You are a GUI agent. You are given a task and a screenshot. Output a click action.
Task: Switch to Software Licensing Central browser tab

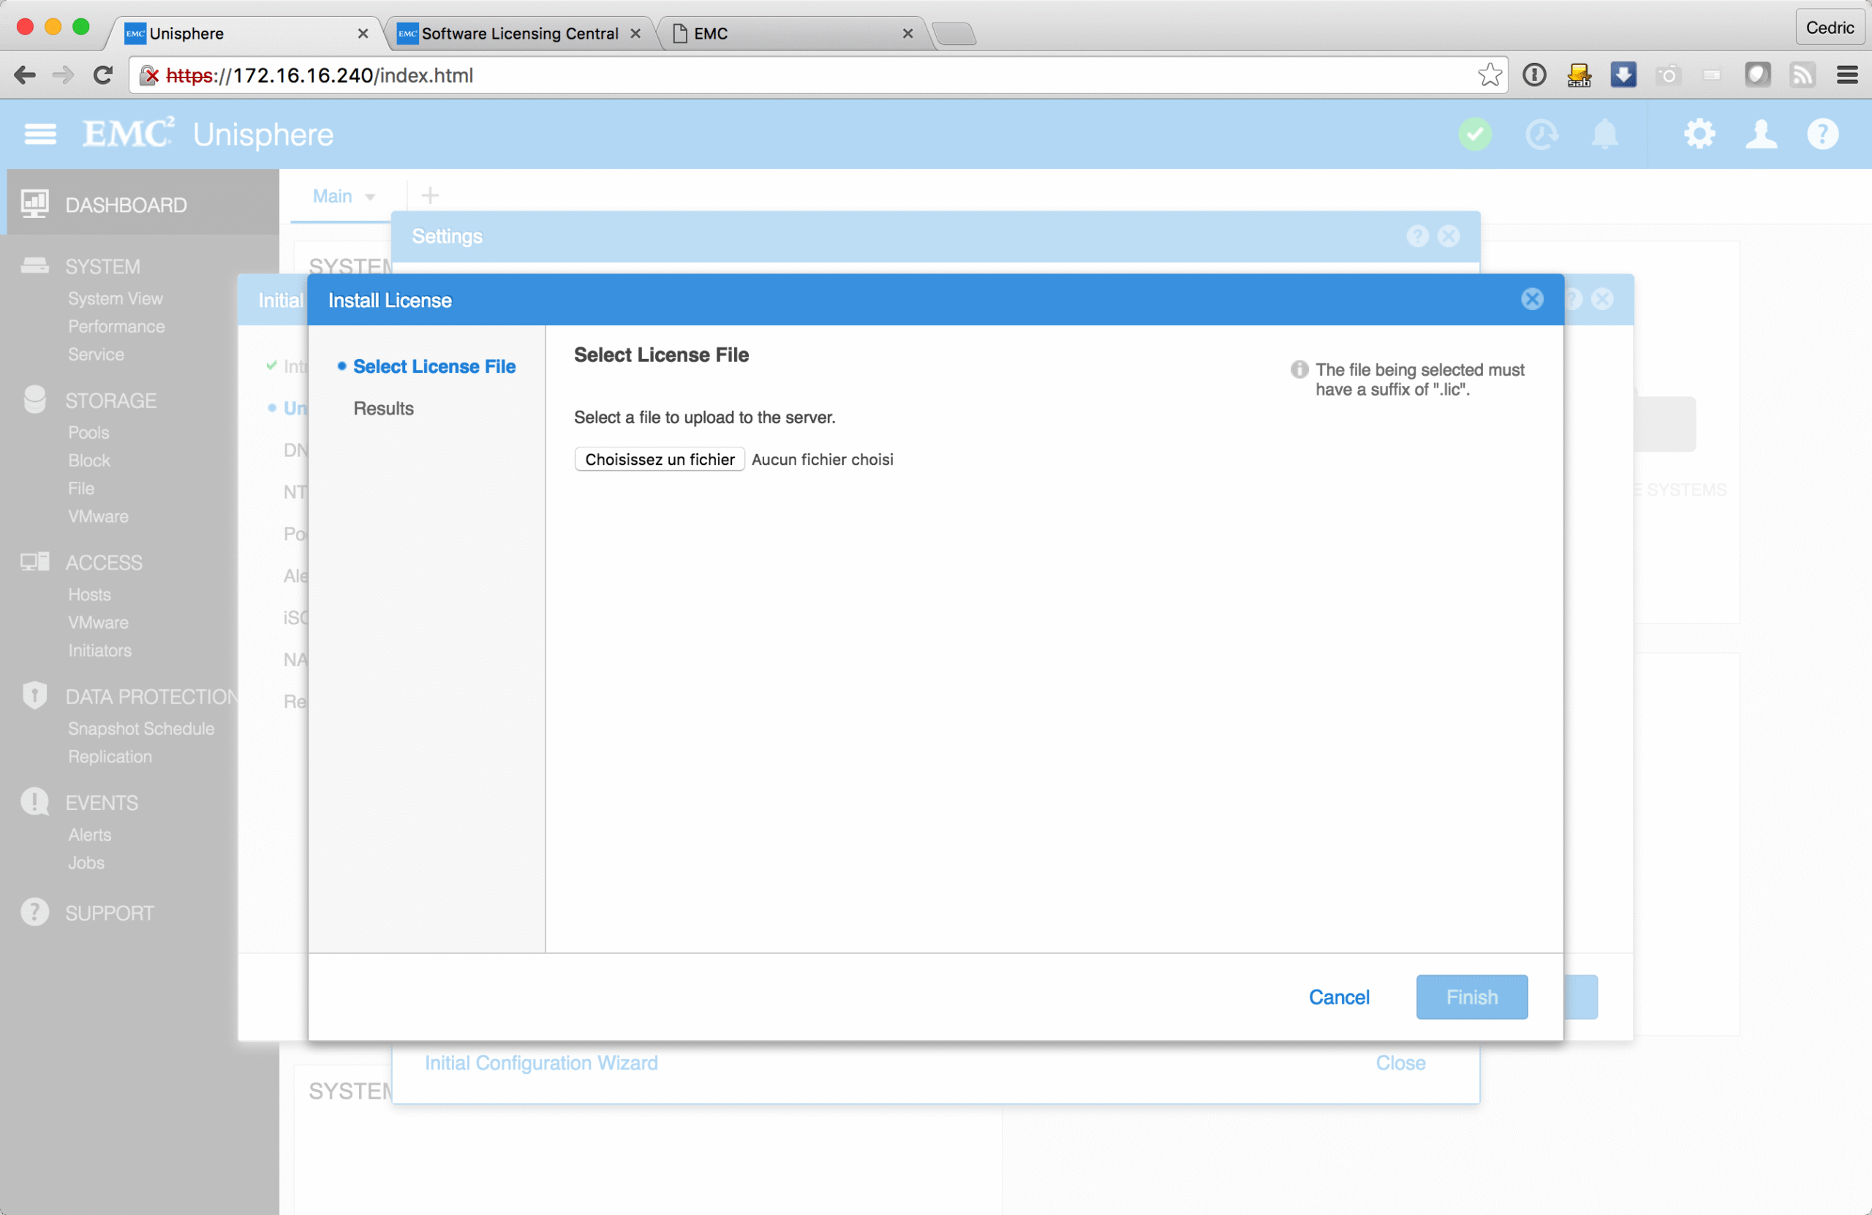[x=519, y=33]
